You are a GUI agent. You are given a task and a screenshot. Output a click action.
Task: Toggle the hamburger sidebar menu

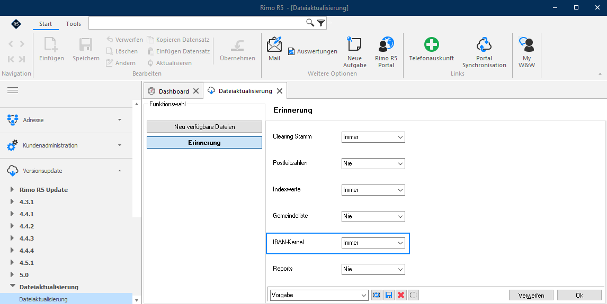pos(13,90)
